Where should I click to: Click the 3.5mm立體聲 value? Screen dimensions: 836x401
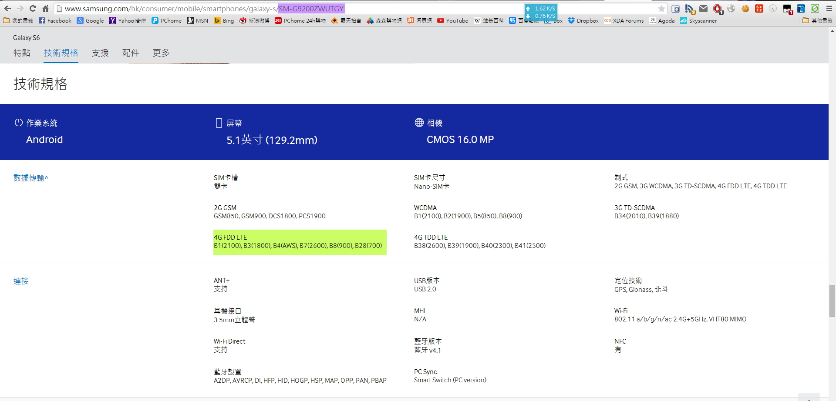coord(234,320)
